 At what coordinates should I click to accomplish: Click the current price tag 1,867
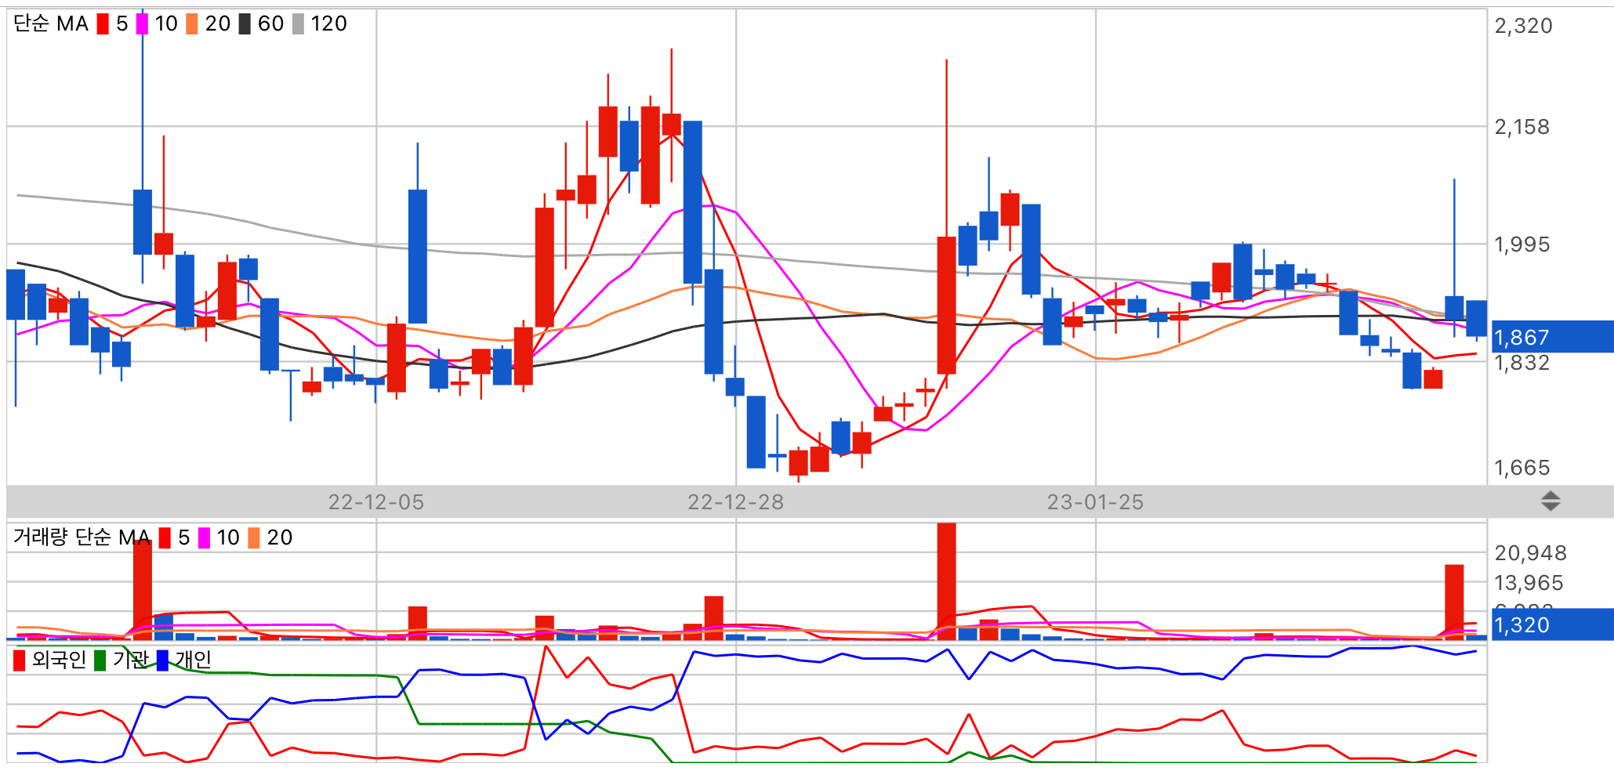(x=1553, y=337)
